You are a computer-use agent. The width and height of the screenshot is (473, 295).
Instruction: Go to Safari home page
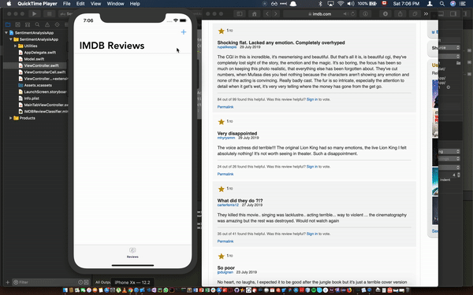click(x=255, y=14)
